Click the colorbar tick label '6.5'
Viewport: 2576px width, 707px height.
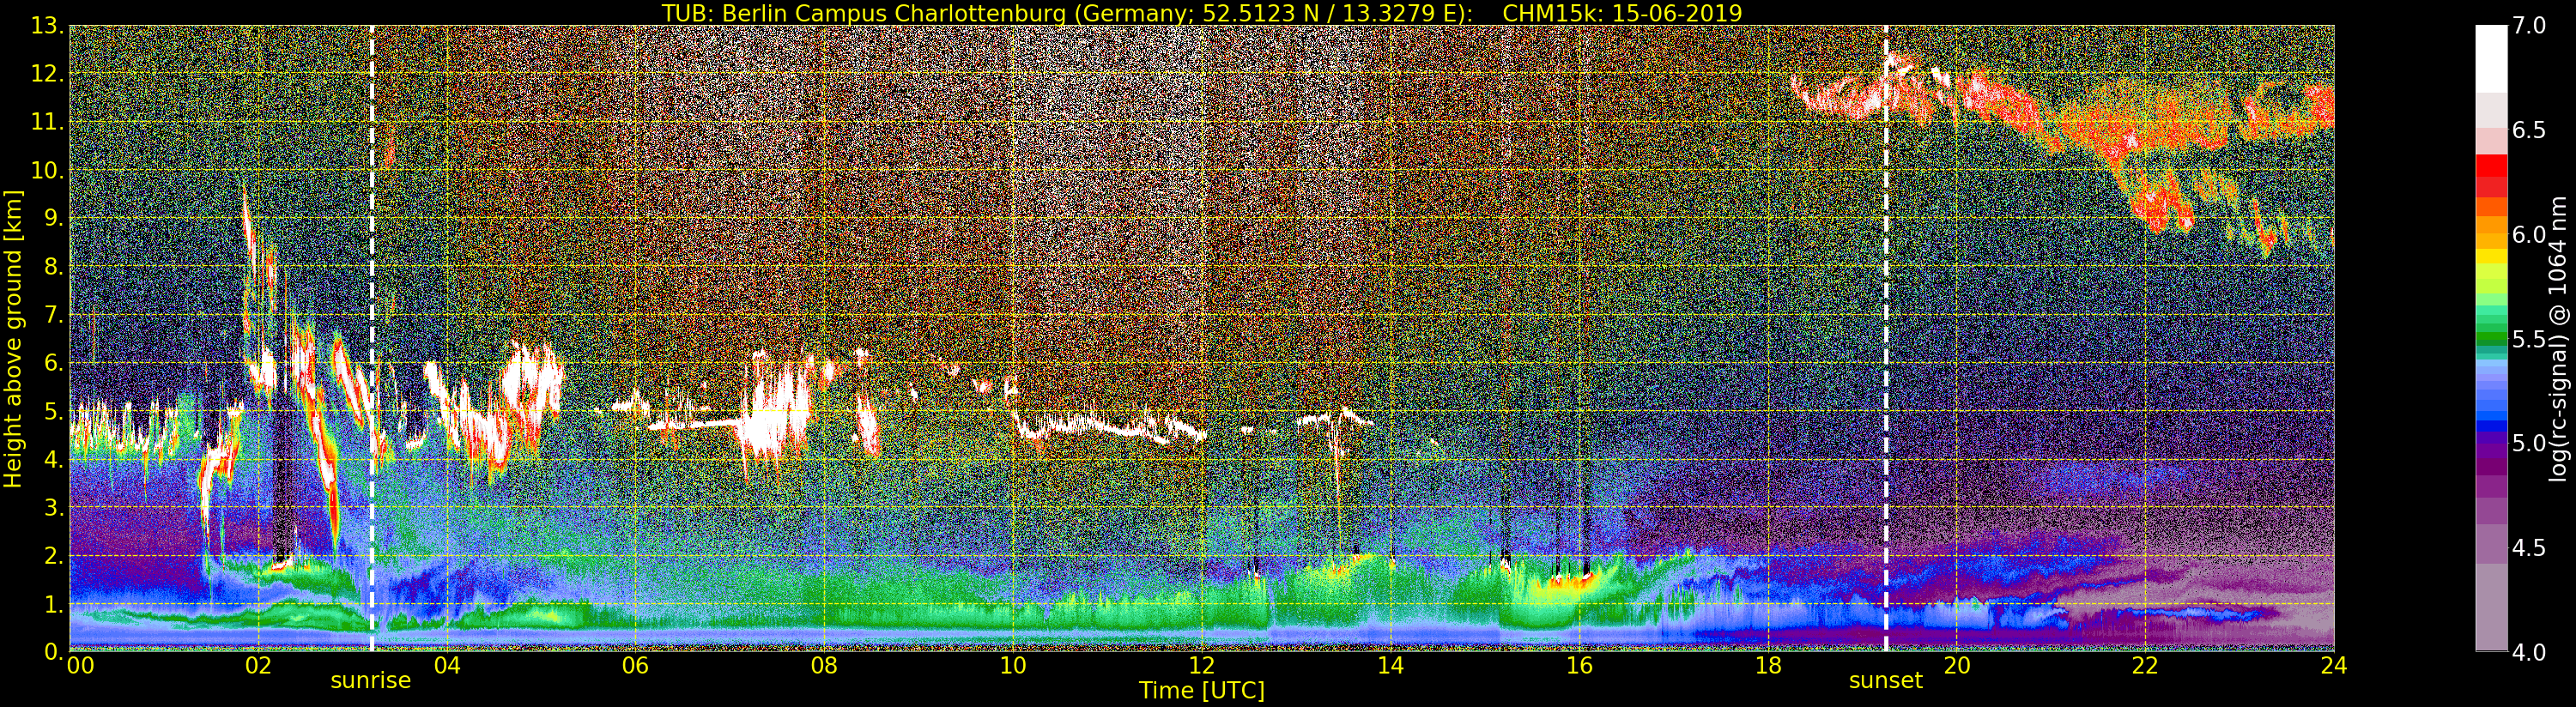(2529, 130)
